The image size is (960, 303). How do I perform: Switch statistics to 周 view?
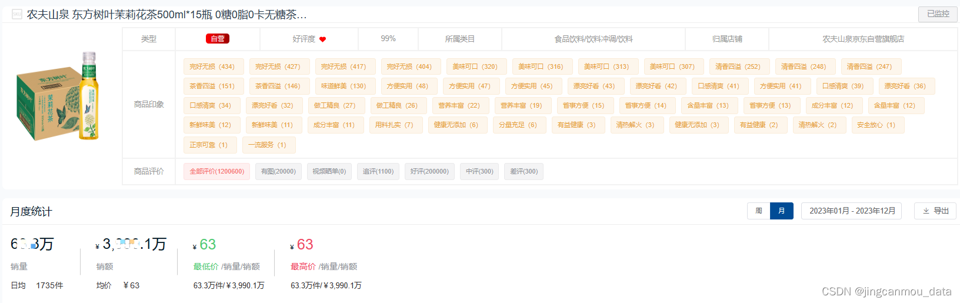[x=759, y=211]
